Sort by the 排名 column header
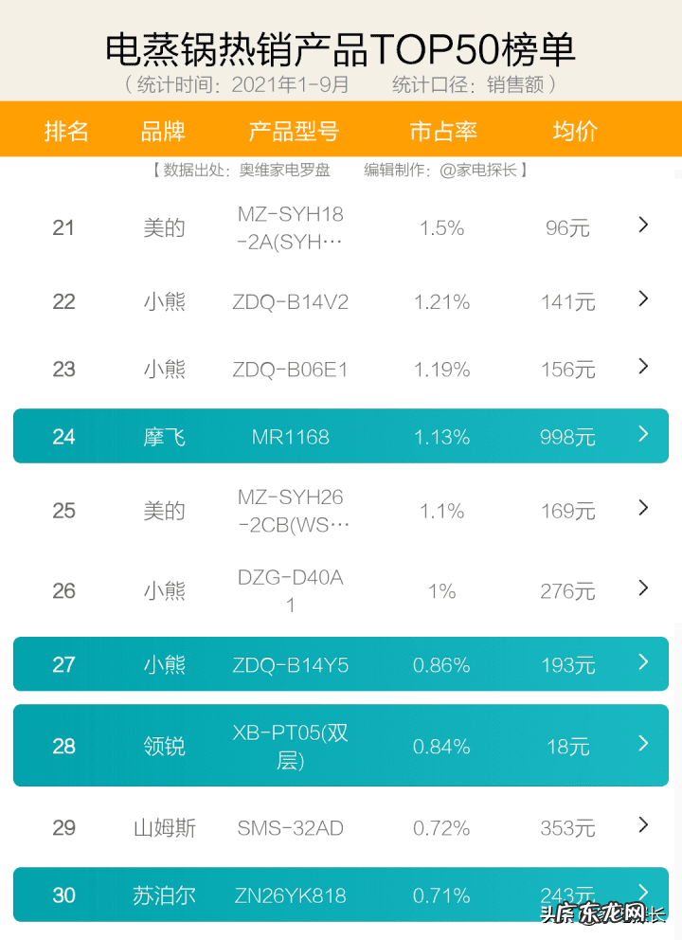The width and height of the screenshot is (682, 940). (x=66, y=131)
